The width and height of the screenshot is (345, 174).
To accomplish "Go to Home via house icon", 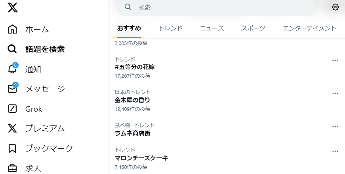I will click(13, 29).
